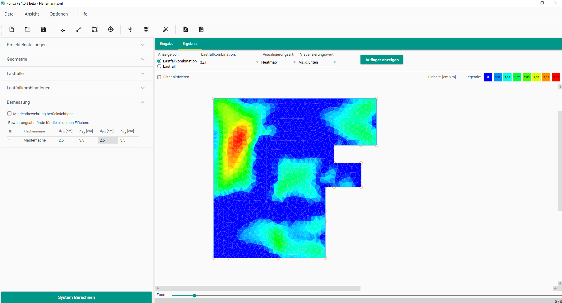Click the image export icon
The height and width of the screenshot is (303, 562).
coord(201,29)
